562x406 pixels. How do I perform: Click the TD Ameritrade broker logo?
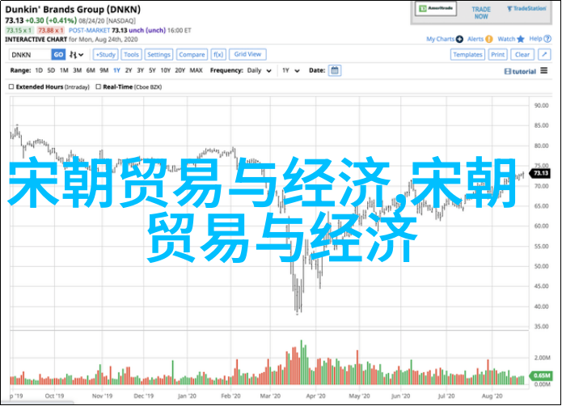point(436,9)
